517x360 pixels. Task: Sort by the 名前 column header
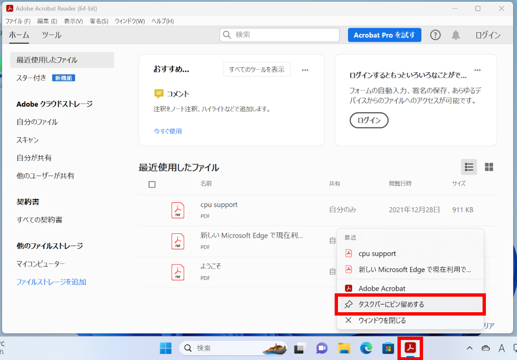point(206,183)
